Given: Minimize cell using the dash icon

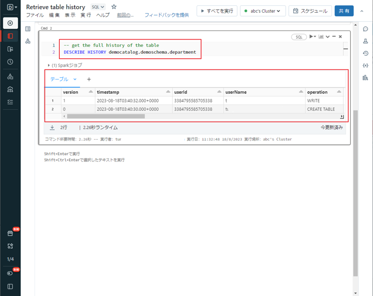Looking at the screenshot, I should (334, 36).
